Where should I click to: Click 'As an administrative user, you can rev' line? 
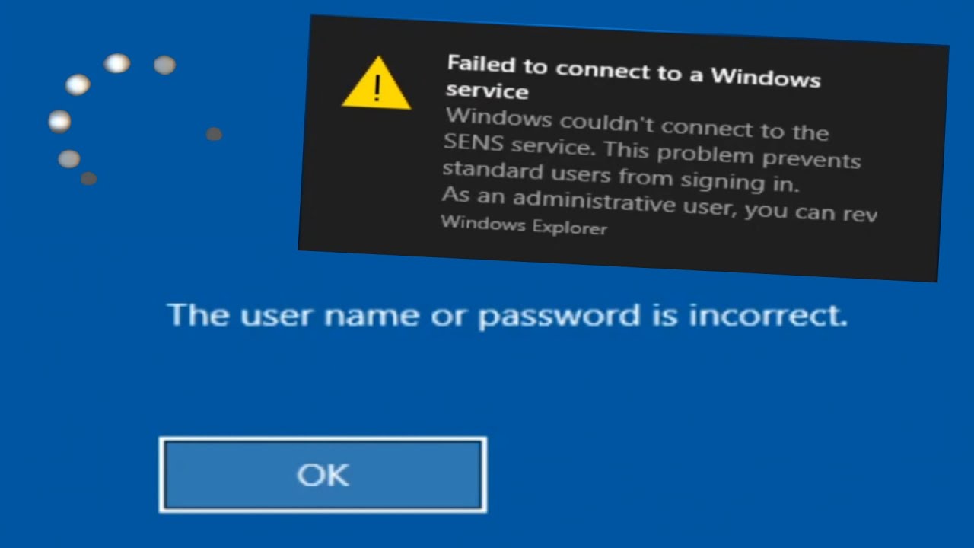coord(660,203)
